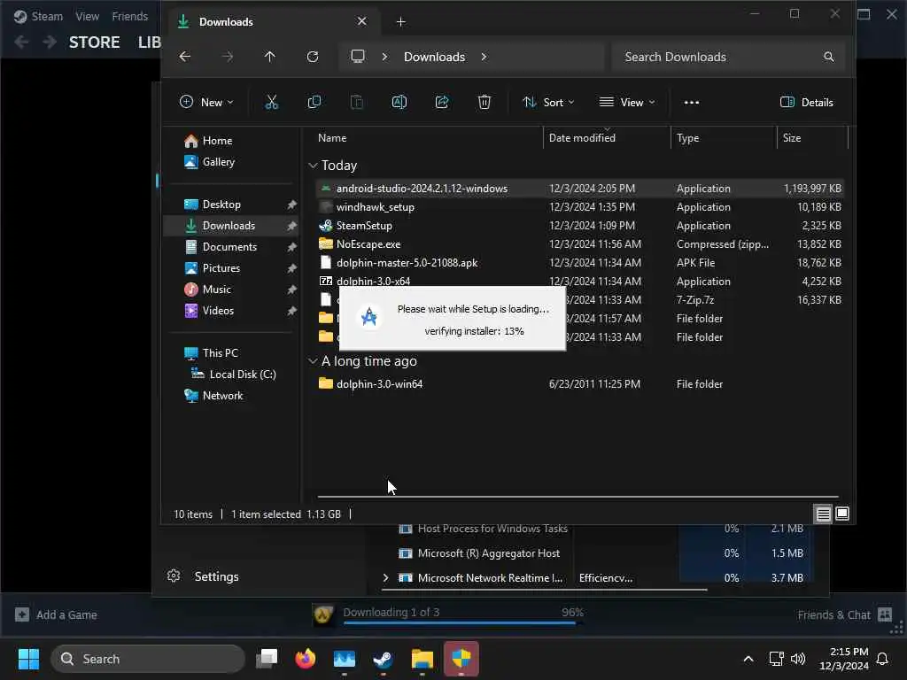
Task: Go to the Steam STORE section
Action: (x=94, y=42)
